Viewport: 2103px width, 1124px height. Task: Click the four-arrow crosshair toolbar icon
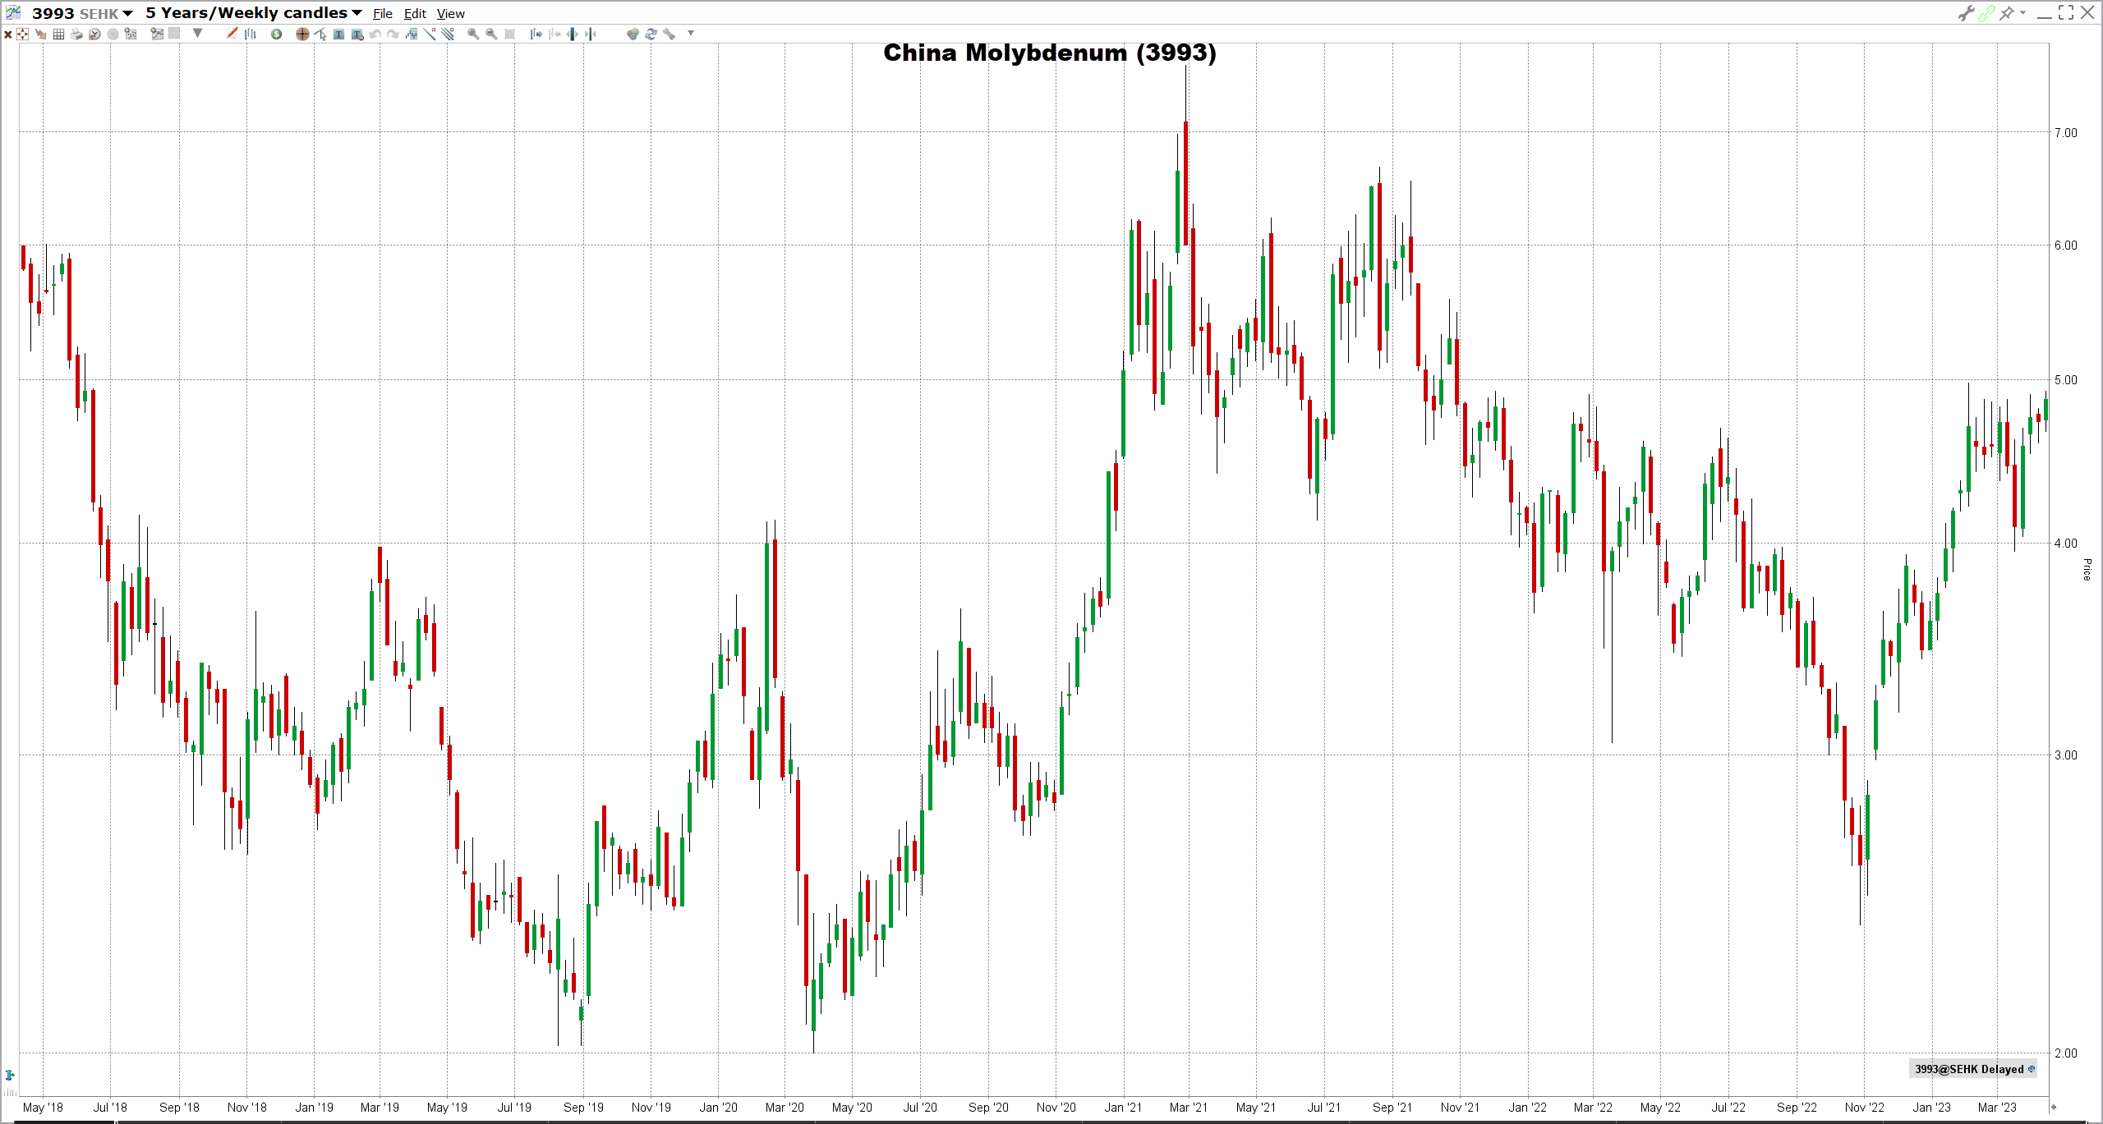(x=22, y=34)
